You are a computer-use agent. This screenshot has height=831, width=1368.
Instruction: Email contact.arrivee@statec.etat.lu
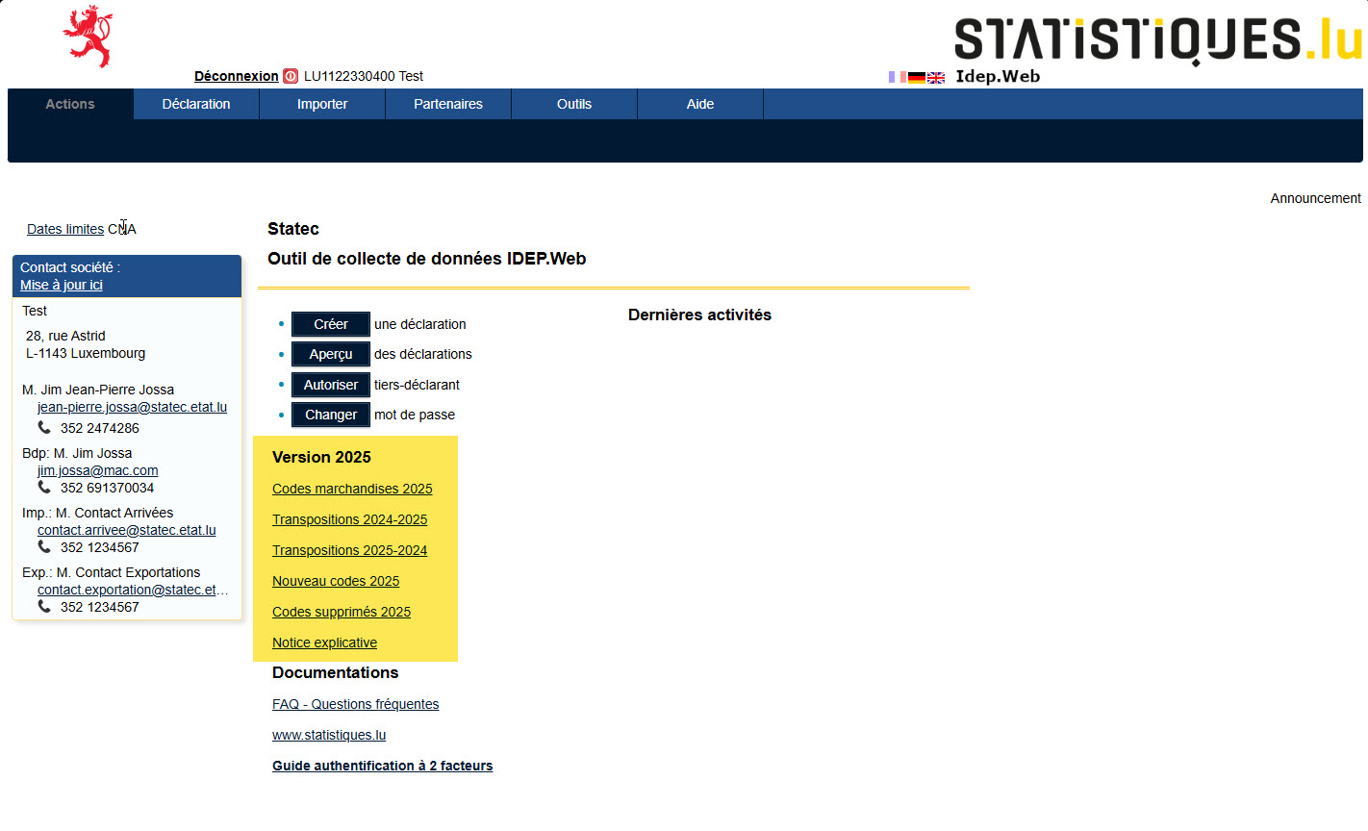[x=127, y=530]
